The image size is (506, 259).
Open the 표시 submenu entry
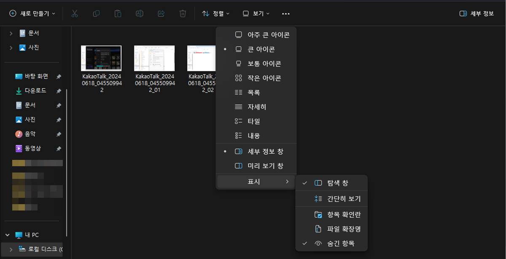point(256,182)
